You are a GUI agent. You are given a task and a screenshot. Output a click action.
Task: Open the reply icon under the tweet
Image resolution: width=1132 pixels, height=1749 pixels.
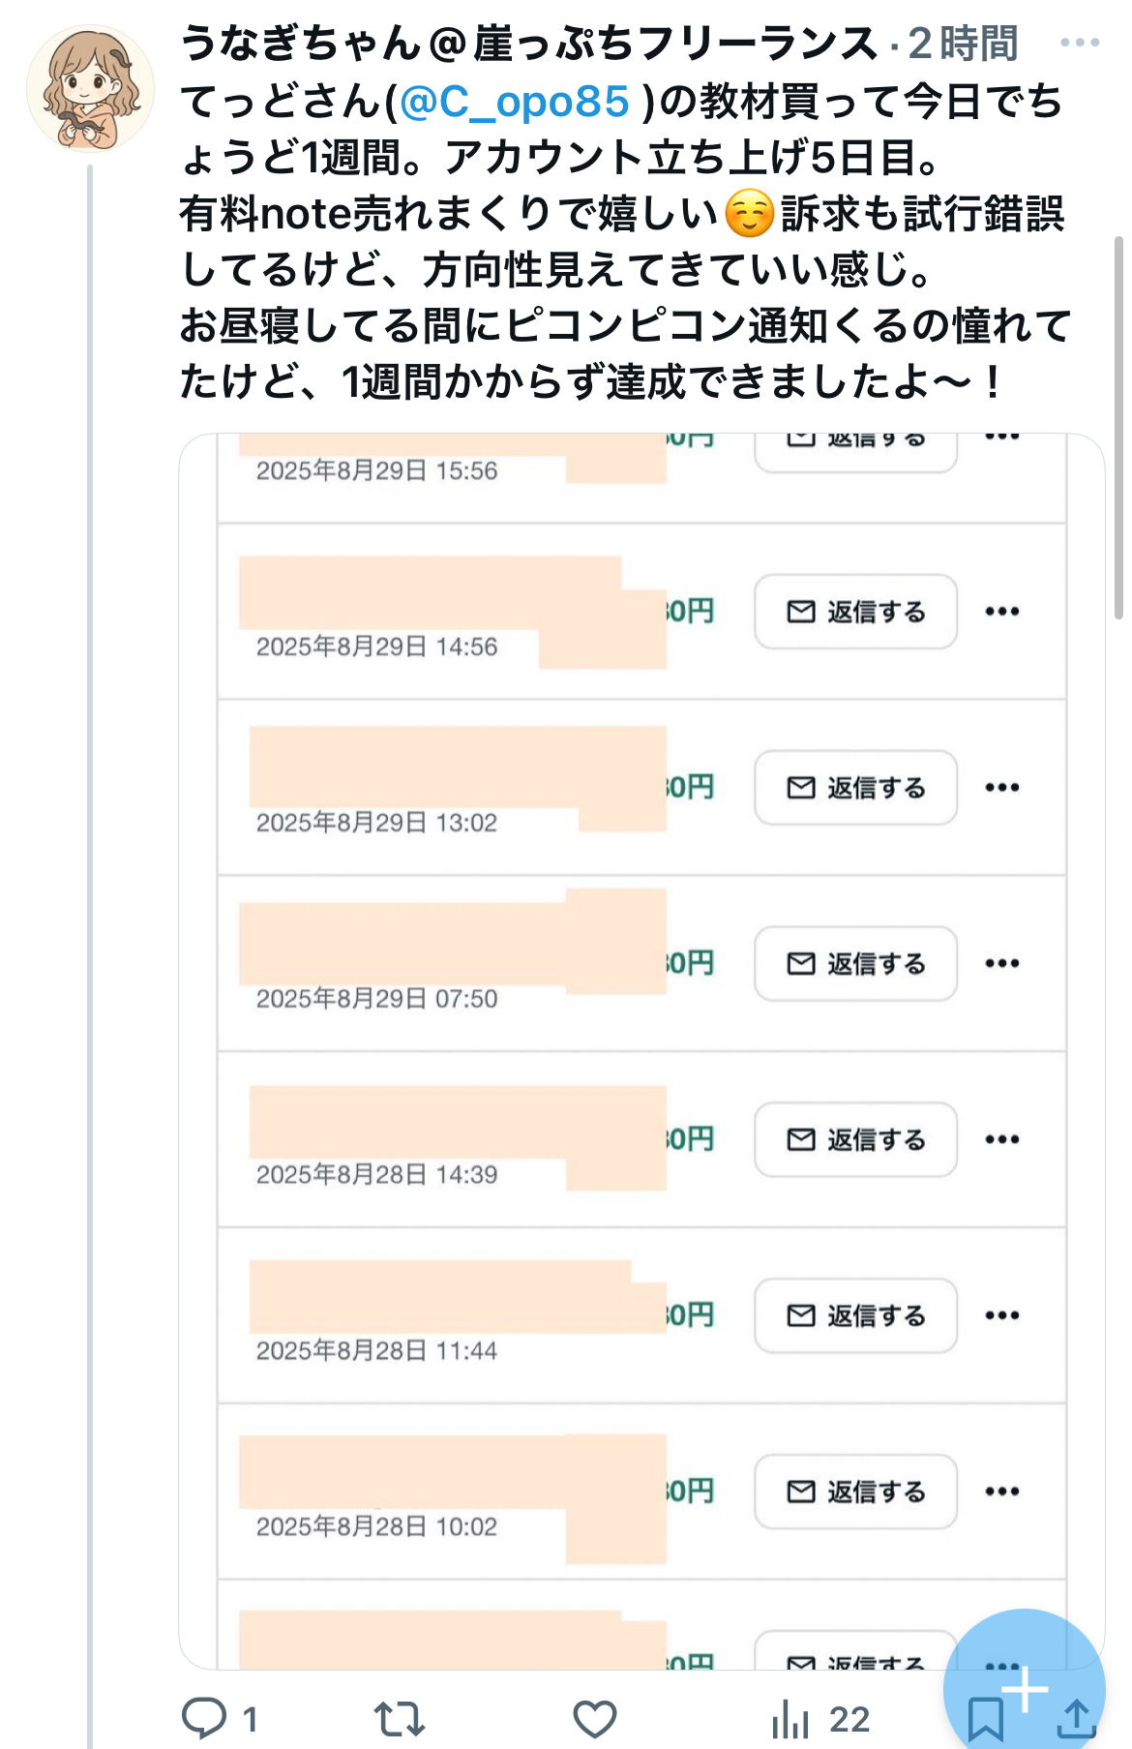(204, 1718)
